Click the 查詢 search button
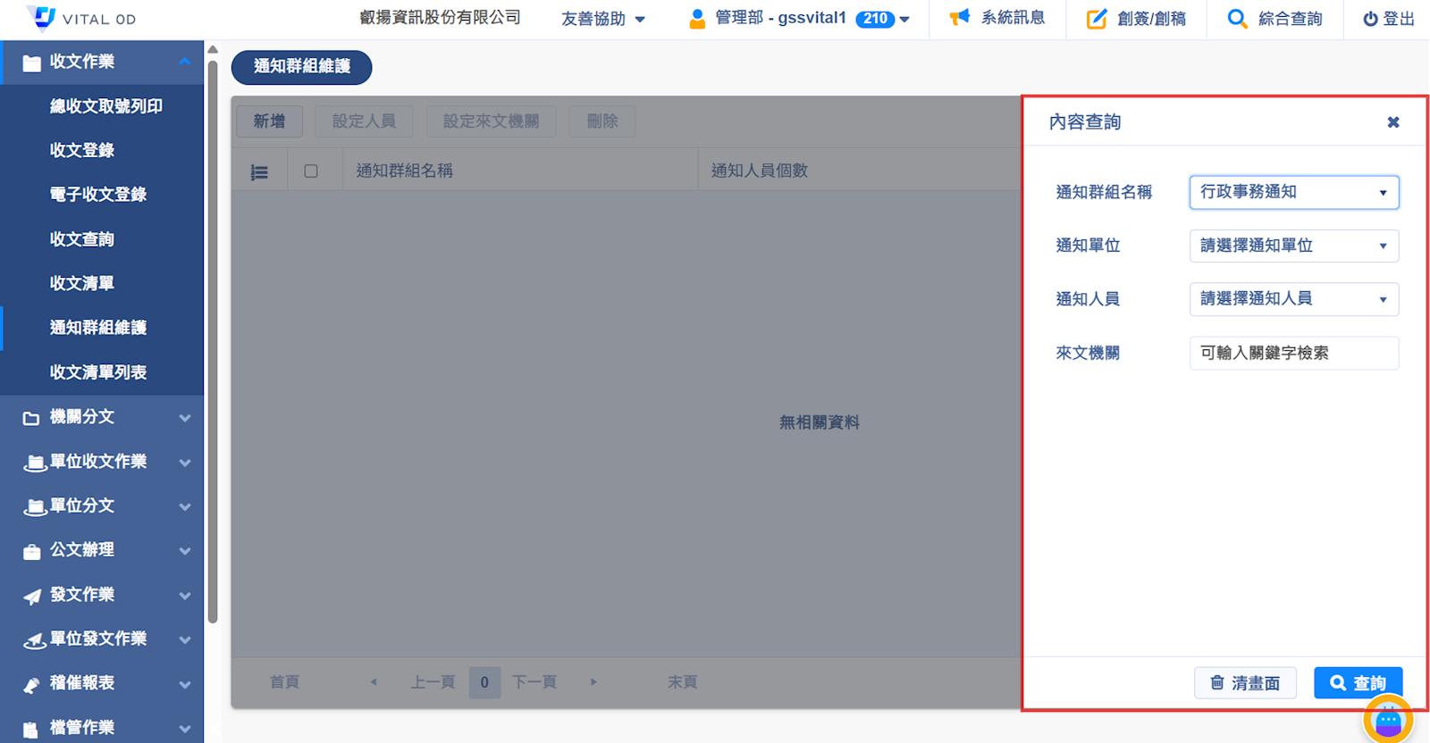 1358,683
